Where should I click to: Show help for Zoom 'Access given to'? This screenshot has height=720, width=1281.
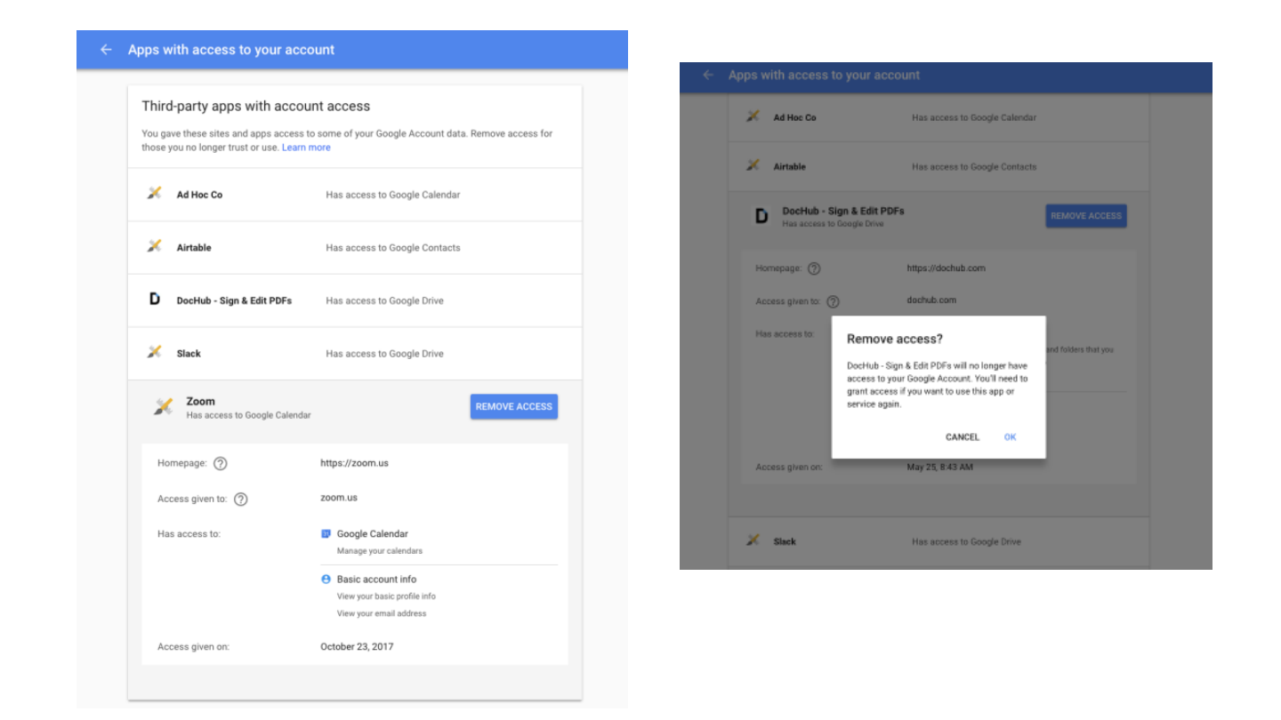[x=240, y=499]
